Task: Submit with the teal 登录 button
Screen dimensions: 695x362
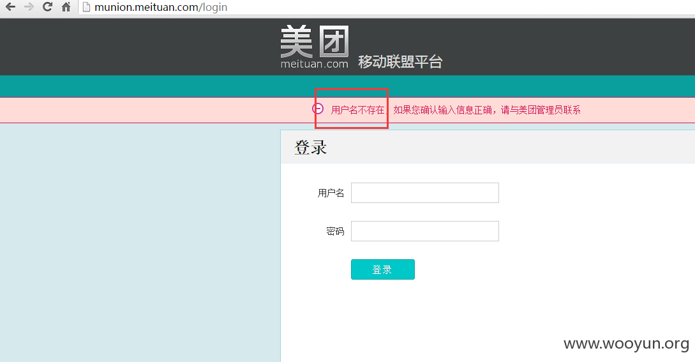Action: click(383, 269)
